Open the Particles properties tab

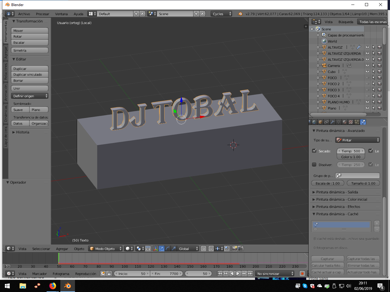357,122
